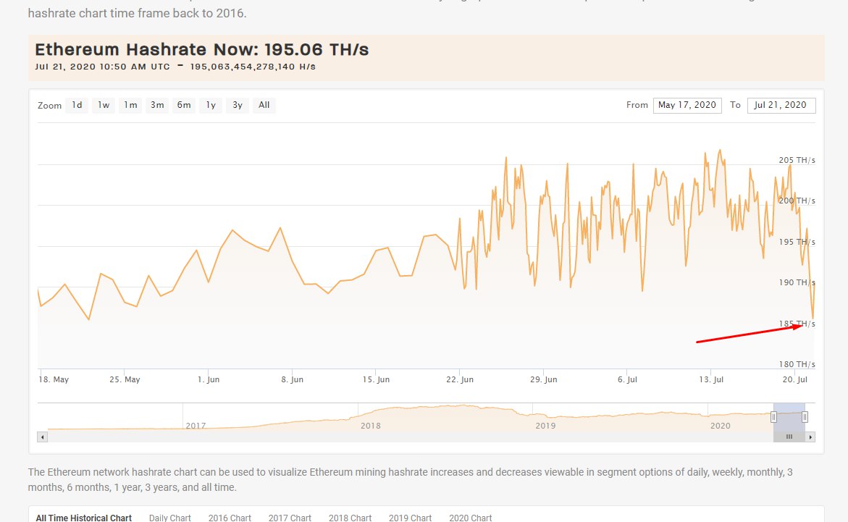Click the 2019 label in navigator
Image resolution: width=848 pixels, height=522 pixels.
click(546, 426)
